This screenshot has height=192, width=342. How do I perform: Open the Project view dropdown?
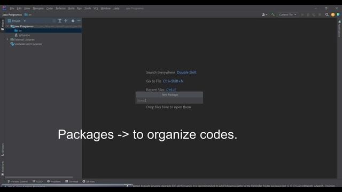click(x=17, y=21)
